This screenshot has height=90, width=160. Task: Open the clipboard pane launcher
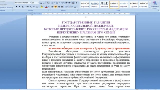click(x=13, y=10)
